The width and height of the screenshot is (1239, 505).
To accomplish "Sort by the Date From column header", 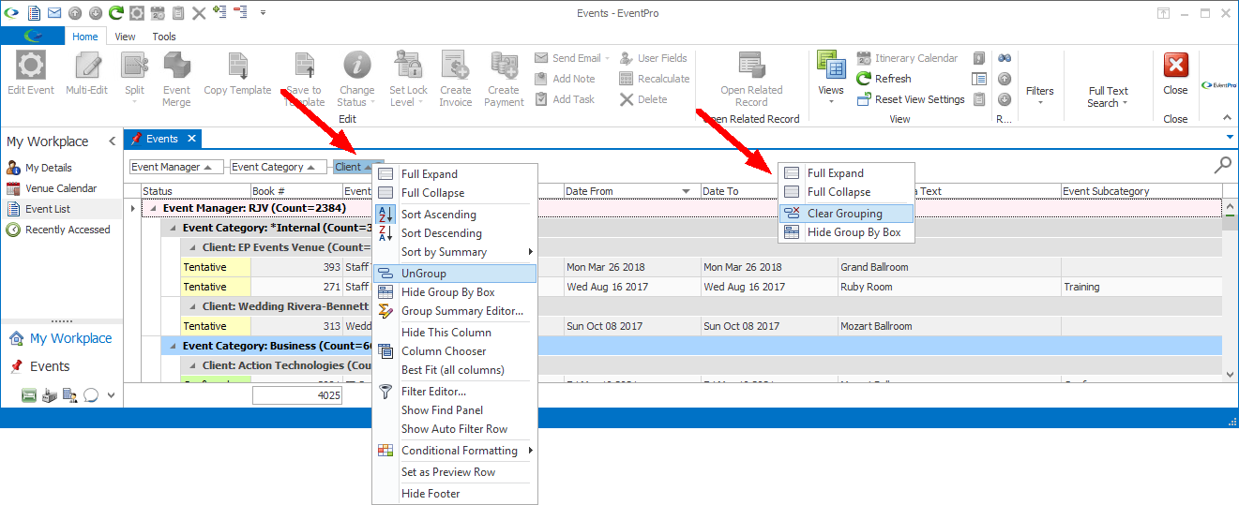I will click(632, 191).
